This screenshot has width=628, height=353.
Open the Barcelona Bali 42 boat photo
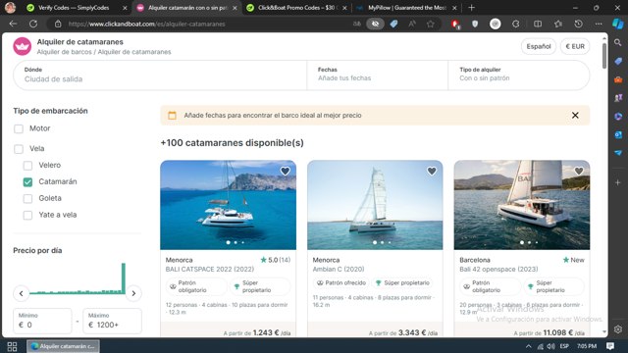point(522,205)
